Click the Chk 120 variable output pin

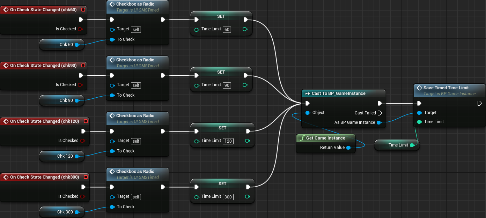(x=77, y=156)
